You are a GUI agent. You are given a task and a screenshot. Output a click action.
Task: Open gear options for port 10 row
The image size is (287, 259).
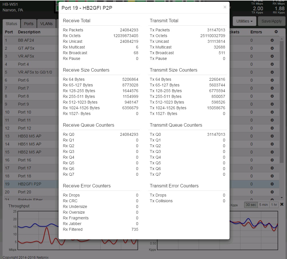coord(272,112)
